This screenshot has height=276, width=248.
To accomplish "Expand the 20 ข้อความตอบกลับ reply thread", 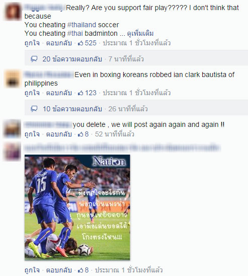I will pyautogui.click(x=72, y=59).
